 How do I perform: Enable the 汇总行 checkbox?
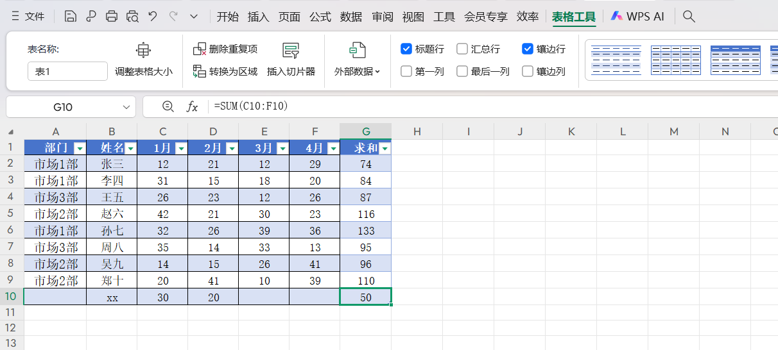(462, 49)
